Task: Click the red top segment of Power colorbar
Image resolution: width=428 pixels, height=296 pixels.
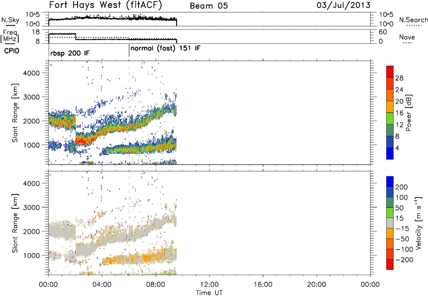Action: tap(390, 72)
